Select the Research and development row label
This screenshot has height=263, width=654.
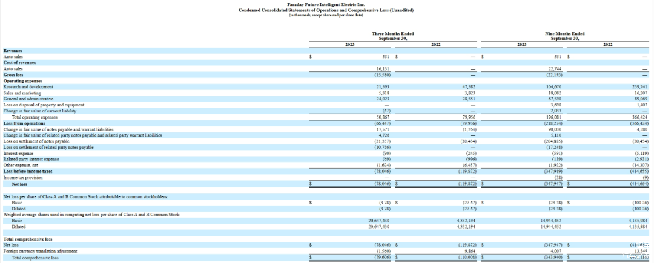tap(25, 87)
